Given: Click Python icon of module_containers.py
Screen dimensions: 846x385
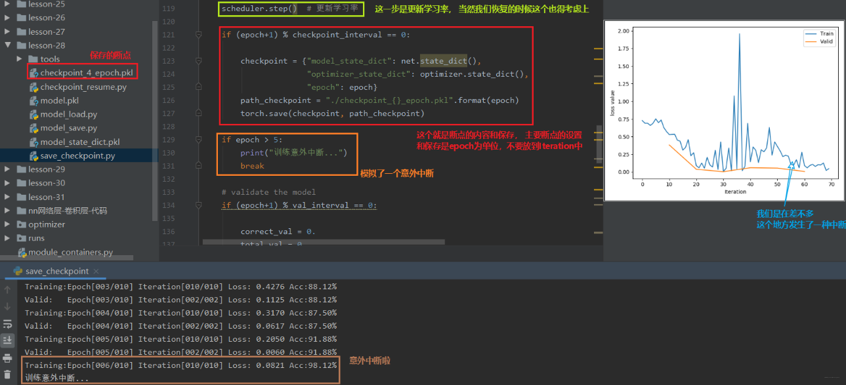Looking at the screenshot, I should 22,252.
